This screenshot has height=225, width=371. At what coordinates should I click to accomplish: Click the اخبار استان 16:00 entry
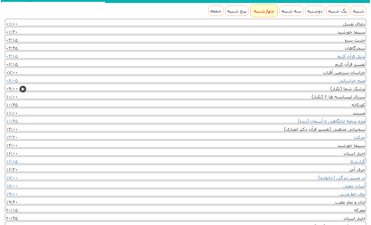(354, 154)
